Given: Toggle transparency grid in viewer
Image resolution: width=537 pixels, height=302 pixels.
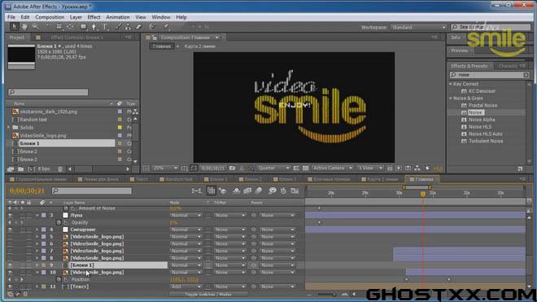Looking at the screenshot, I should 305,168.
